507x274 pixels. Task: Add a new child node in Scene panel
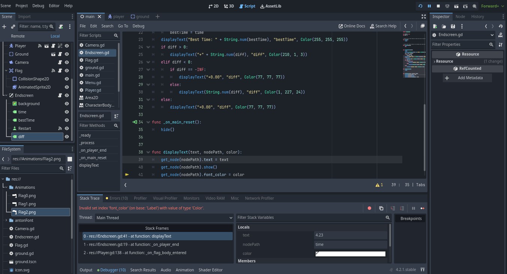4,26
